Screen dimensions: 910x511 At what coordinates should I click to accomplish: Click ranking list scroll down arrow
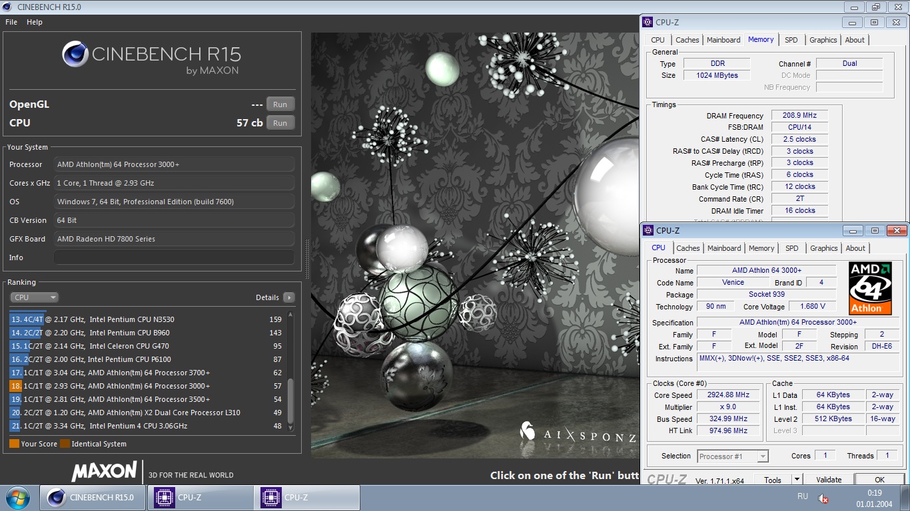click(290, 428)
